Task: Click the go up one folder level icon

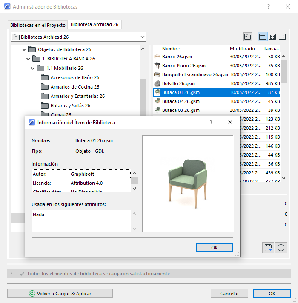Action: (x=247, y=37)
